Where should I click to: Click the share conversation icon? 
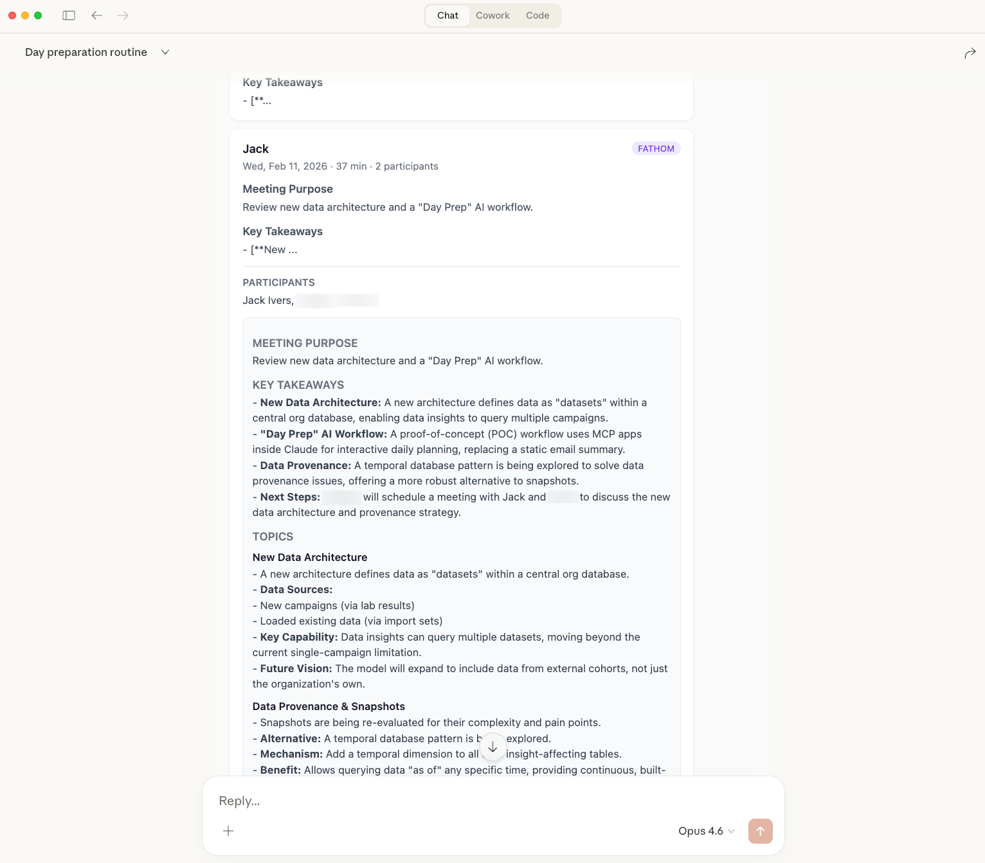click(x=970, y=53)
